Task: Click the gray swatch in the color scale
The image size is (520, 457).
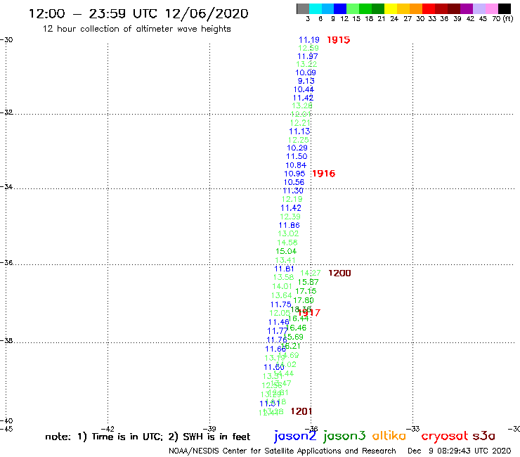Action: 303,8
